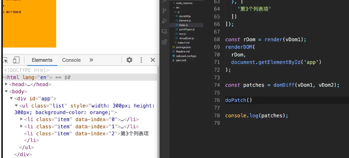Select li element with data-index 2

pos(86,133)
